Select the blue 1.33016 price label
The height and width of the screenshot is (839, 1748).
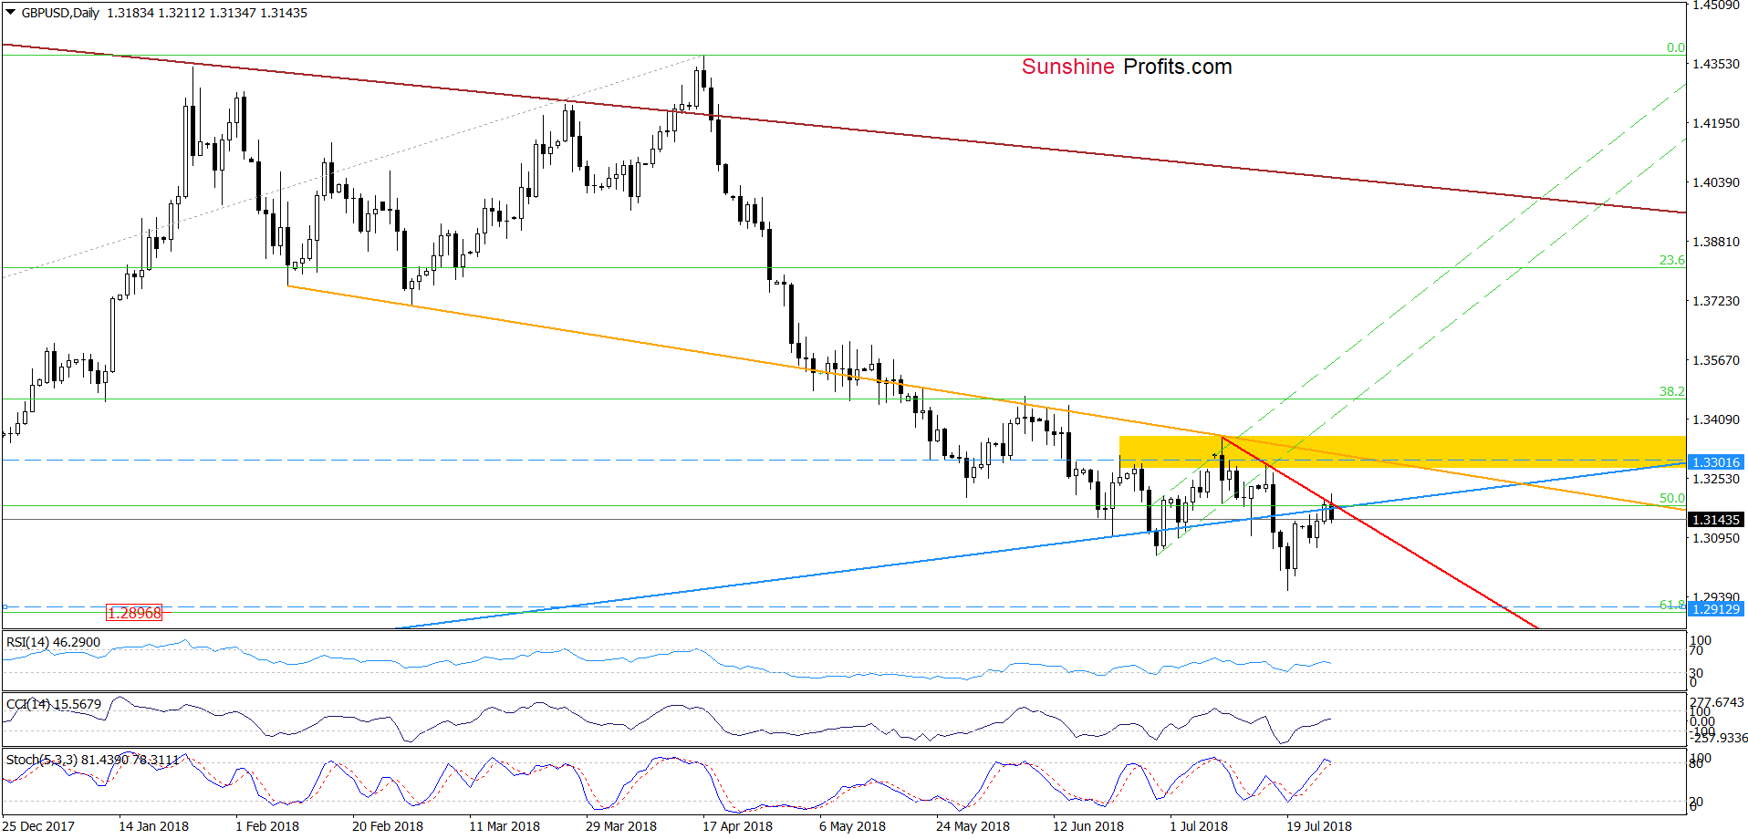1716,462
